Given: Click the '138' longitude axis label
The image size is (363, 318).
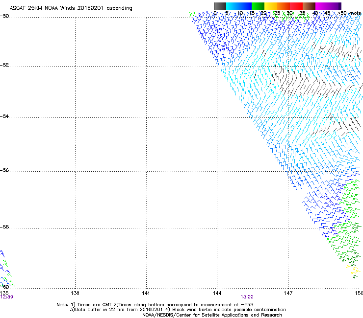Looking at the screenshot, I should pos(75,293).
